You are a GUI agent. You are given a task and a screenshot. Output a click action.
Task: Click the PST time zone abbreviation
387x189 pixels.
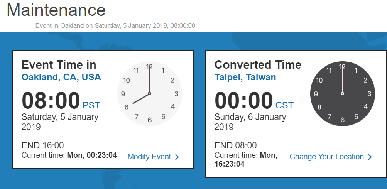(91, 105)
